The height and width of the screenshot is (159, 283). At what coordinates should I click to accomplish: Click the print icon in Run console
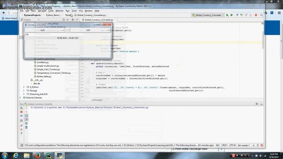point(27,124)
